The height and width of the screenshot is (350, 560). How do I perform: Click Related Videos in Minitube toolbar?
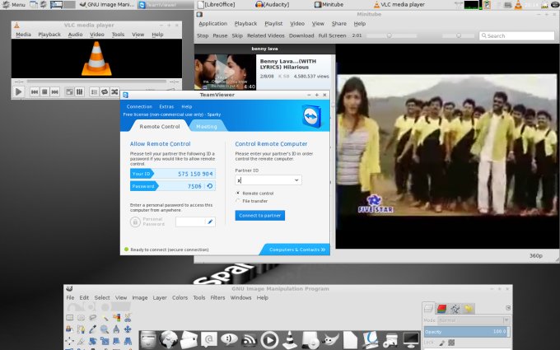[267, 35]
